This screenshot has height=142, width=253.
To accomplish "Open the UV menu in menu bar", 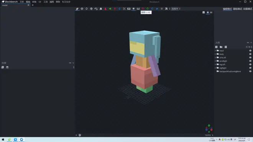I will point(40,2).
